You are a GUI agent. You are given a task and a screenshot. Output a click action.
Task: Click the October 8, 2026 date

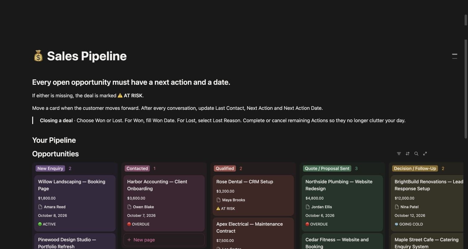point(53,216)
